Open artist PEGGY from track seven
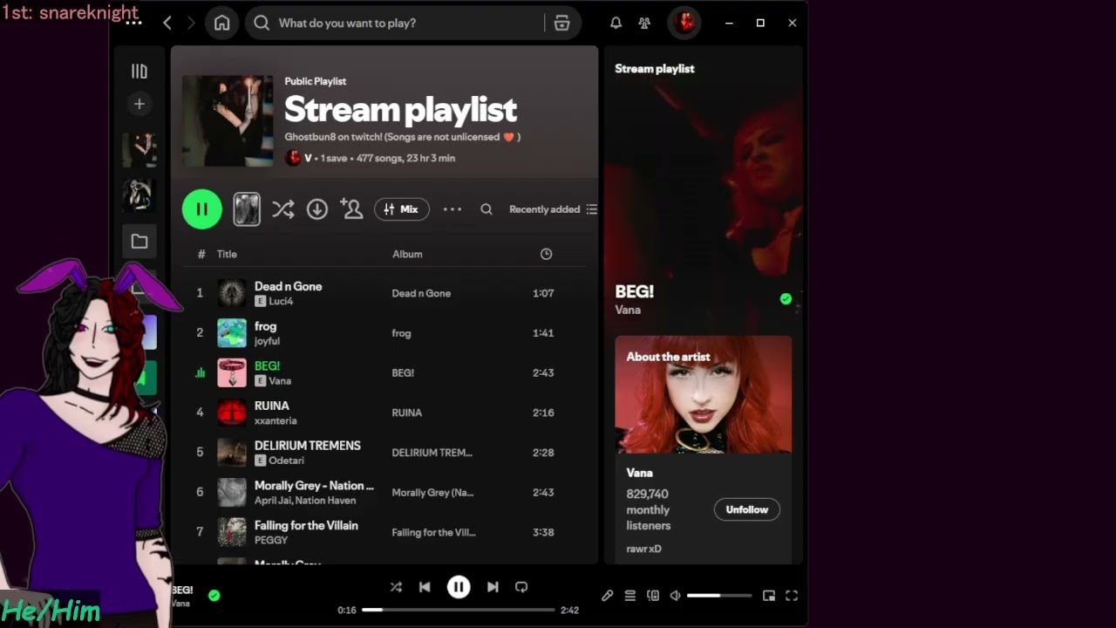The height and width of the screenshot is (628, 1116). pos(271,540)
